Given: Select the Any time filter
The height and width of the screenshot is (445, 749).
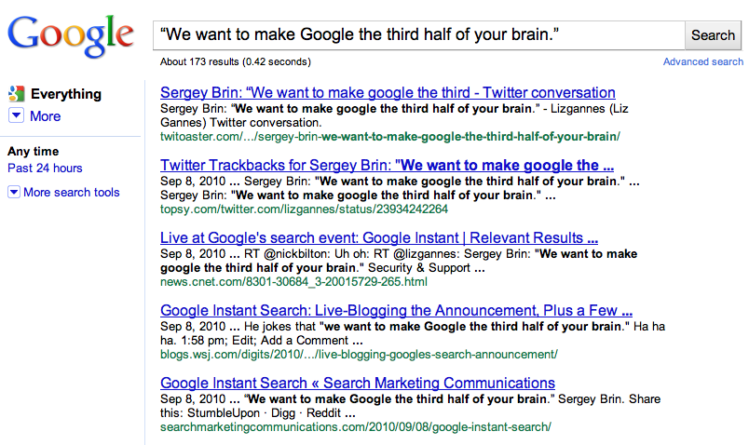Looking at the screenshot, I should click(x=33, y=151).
